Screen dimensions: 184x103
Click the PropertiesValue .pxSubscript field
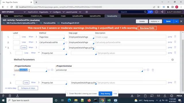pos(99,70)
